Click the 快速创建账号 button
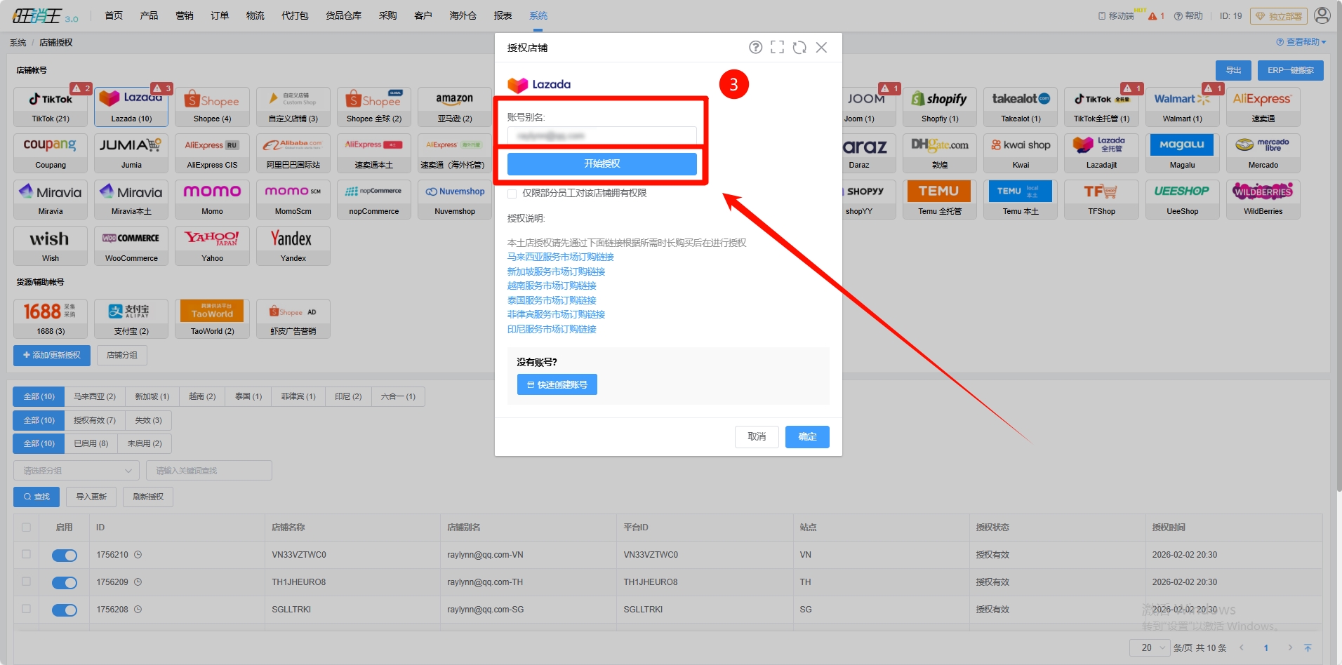This screenshot has width=1342, height=665. click(557, 385)
